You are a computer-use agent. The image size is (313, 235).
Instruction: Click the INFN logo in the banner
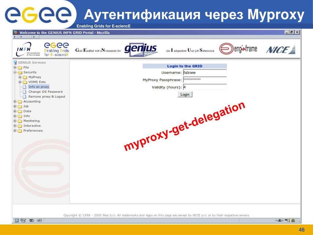pos(24,49)
